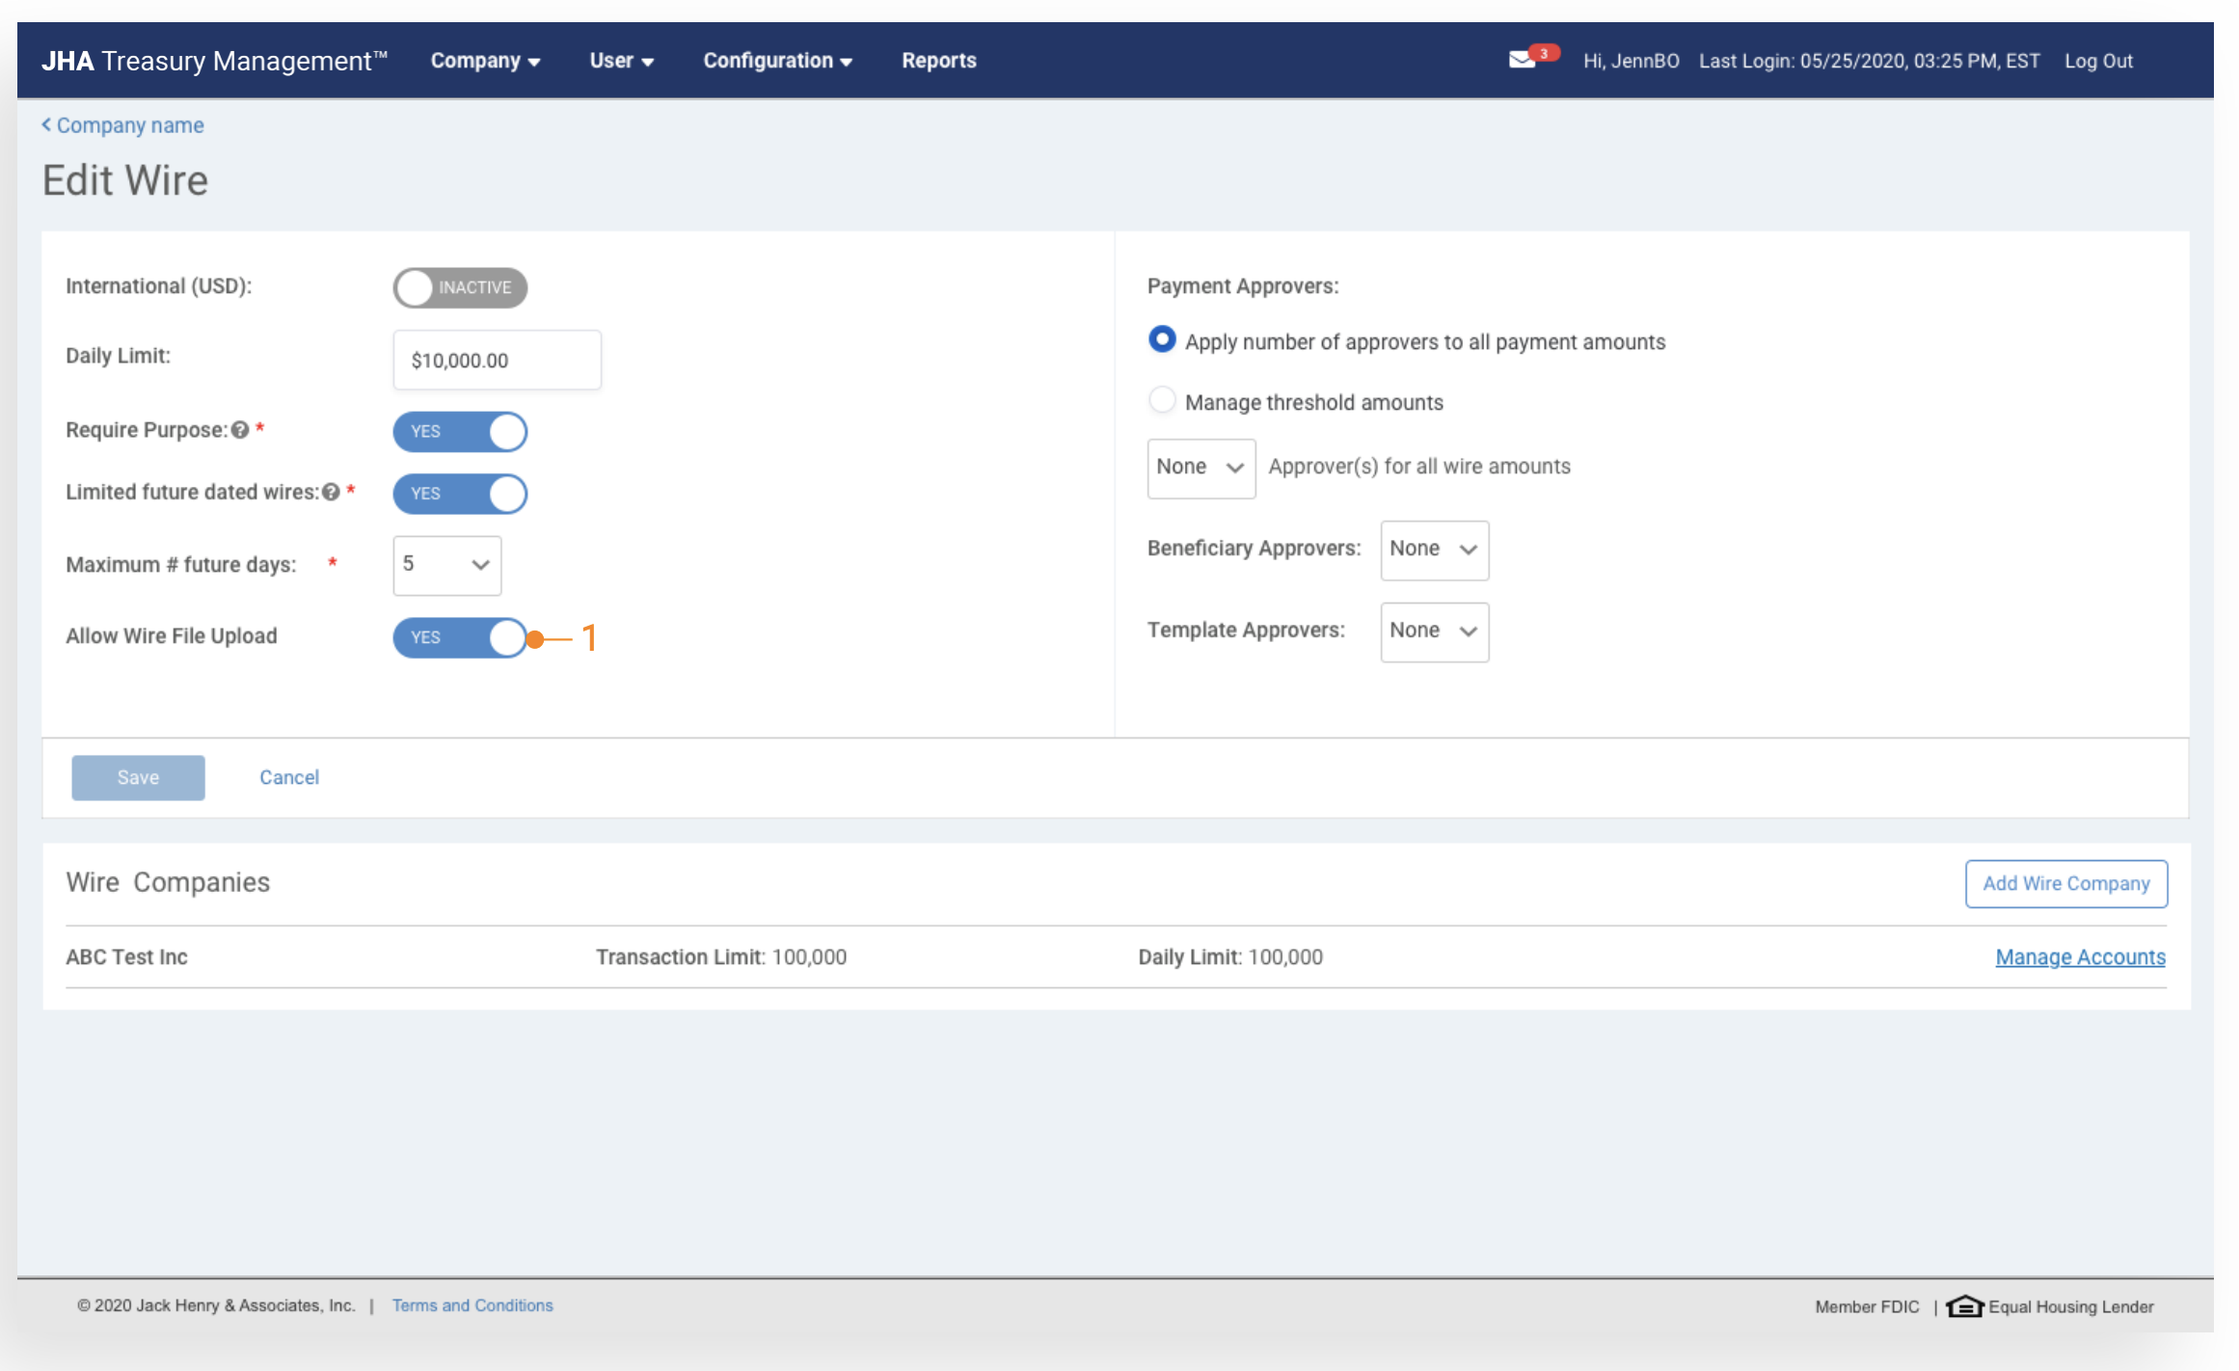Screen dimensions: 2239x1371
Task: Expand the Beneficiary Approvers dropdown
Action: point(1434,550)
